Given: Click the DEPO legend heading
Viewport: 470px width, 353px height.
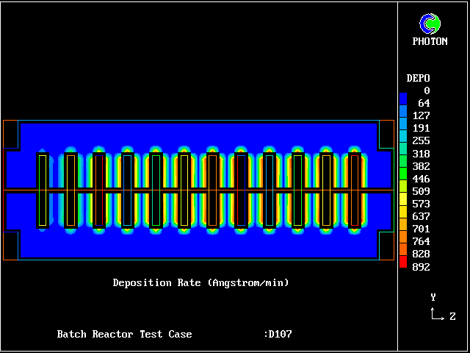Looking at the screenshot, I should click(418, 78).
